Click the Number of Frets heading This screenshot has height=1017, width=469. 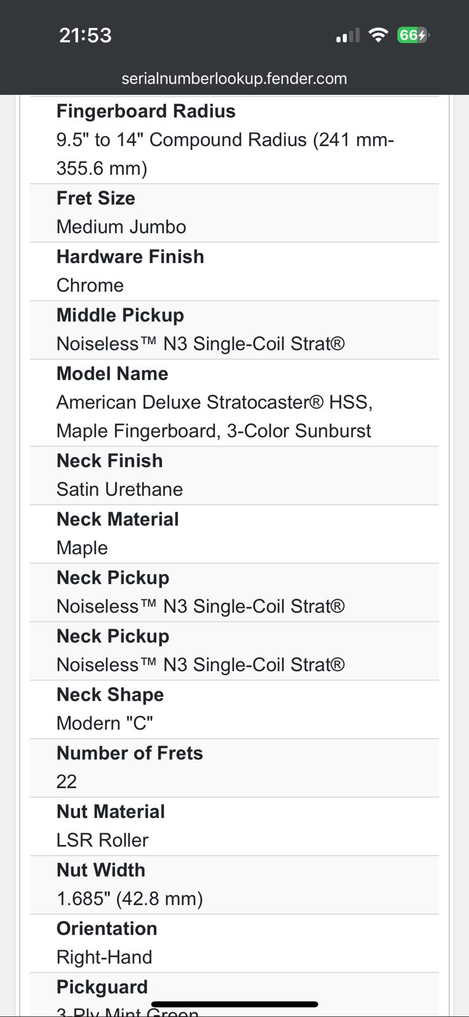[x=129, y=753]
